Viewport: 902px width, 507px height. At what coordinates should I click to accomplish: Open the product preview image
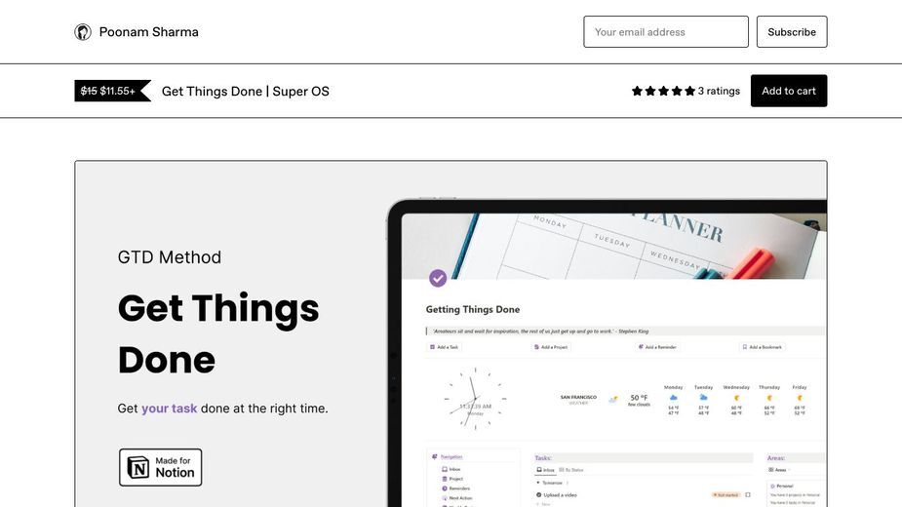(451, 333)
